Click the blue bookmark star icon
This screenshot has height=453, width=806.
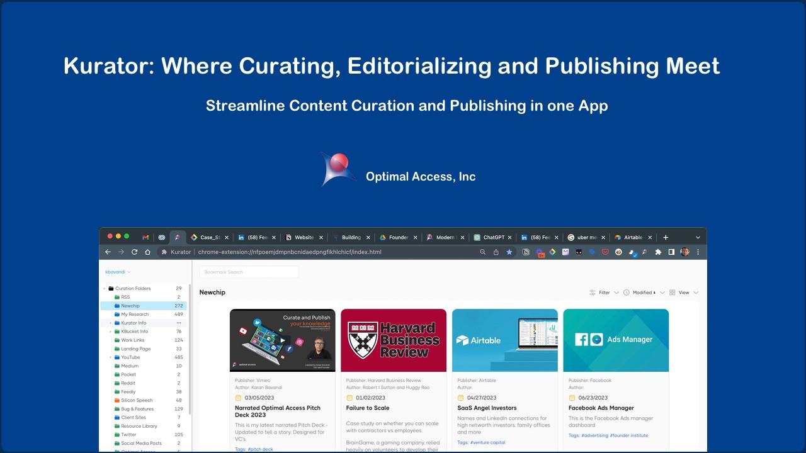click(x=509, y=252)
